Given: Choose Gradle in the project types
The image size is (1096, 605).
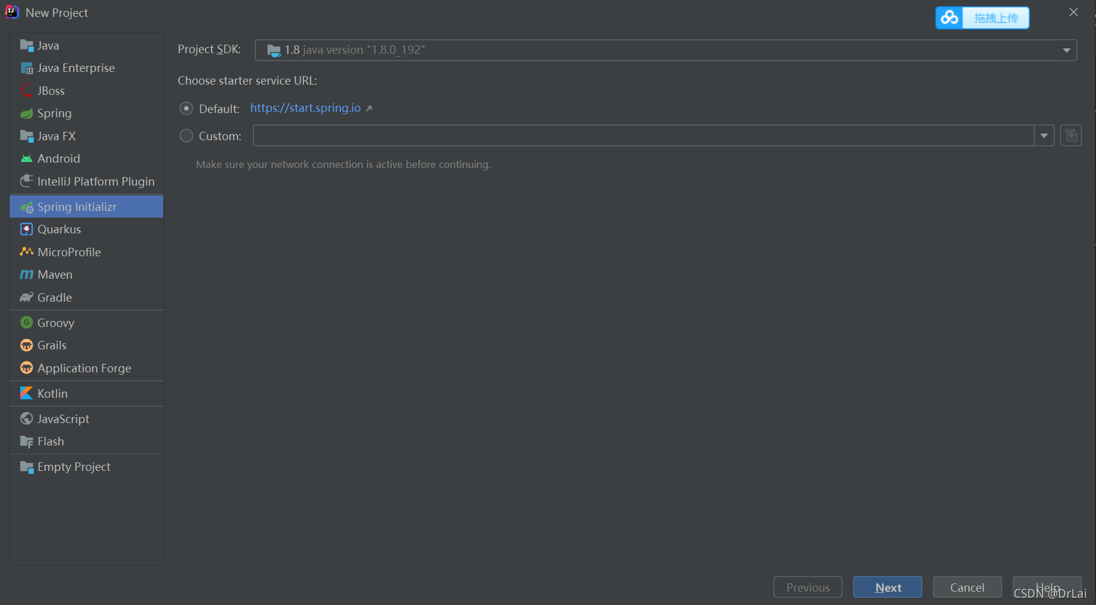Looking at the screenshot, I should 86,297.
